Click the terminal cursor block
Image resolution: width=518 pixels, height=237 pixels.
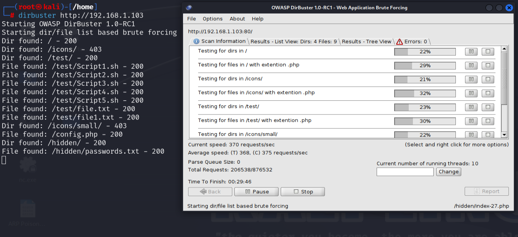[x=4, y=160]
